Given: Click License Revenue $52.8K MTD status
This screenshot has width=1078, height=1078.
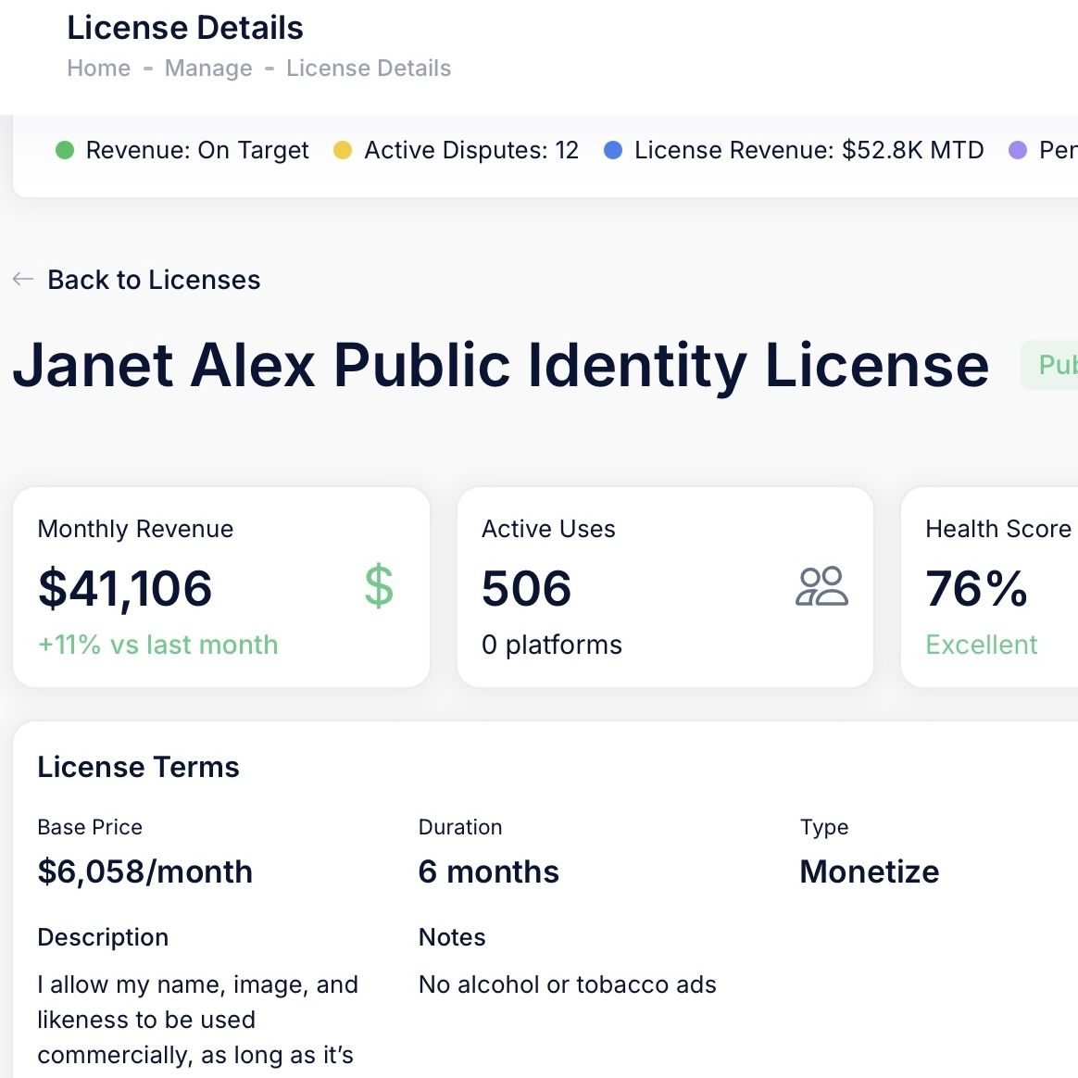Looking at the screenshot, I should (x=808, y=150).
